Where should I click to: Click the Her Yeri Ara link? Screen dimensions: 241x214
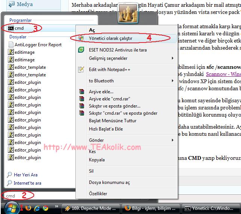point(26,175)
